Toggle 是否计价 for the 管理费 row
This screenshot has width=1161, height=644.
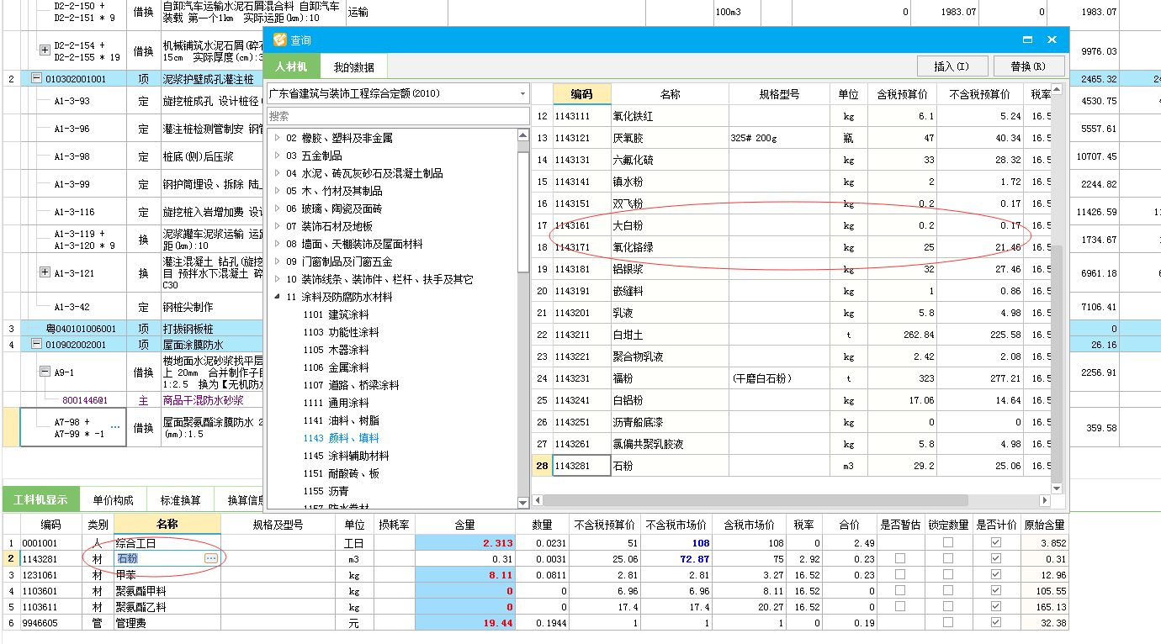996,623
